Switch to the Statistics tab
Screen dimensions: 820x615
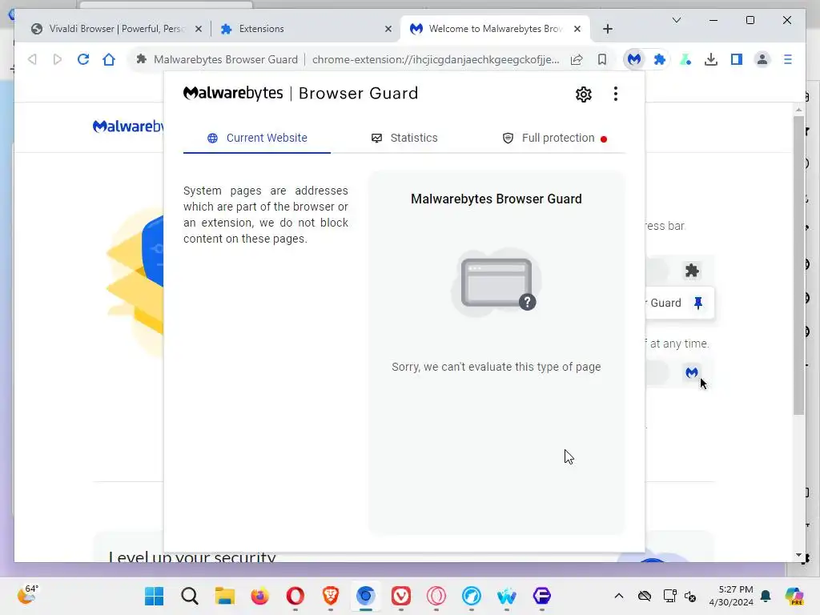pyautogui.click(x=404, y=138)
